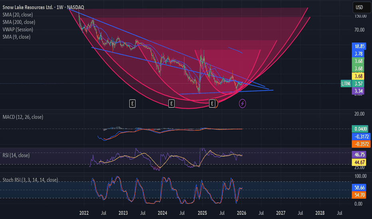372x219 pixels.
Task: Click the 20.00 MACD scale label
Action: (359, 114)
